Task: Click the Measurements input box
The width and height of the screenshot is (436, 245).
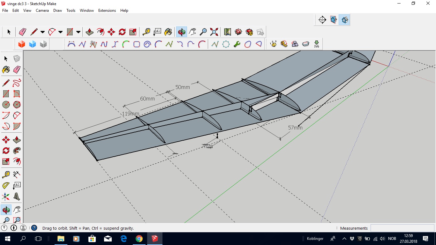Action: tap(402, 228)
